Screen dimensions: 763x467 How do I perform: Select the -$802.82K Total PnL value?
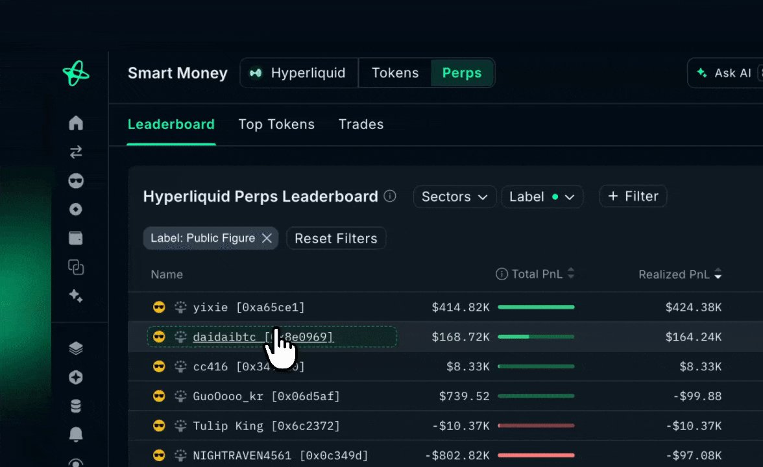click(x=457, y=456)
